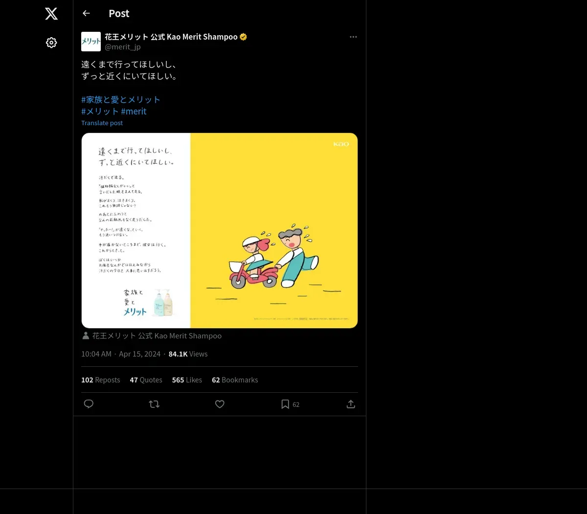Click the X logo icon
The image size is (587, 514).
(x=51, y=14)
